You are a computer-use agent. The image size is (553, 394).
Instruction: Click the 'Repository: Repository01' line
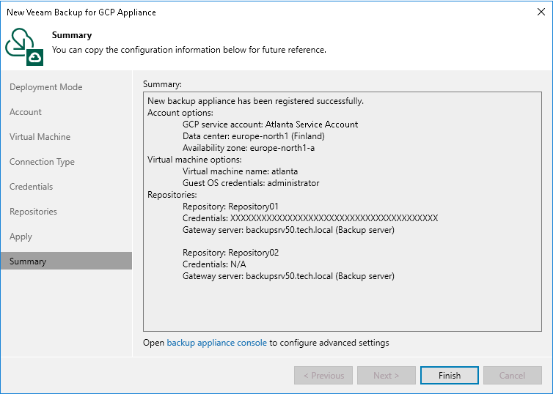[230, 207]
